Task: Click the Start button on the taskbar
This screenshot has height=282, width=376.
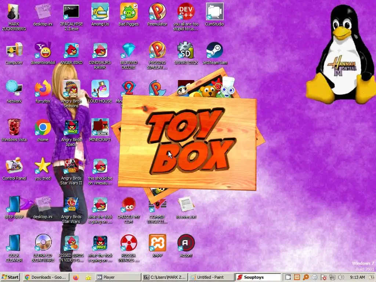Action: 10,277
